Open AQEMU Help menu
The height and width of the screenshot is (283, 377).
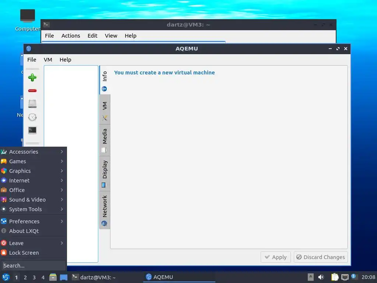[x=66, y=60]
